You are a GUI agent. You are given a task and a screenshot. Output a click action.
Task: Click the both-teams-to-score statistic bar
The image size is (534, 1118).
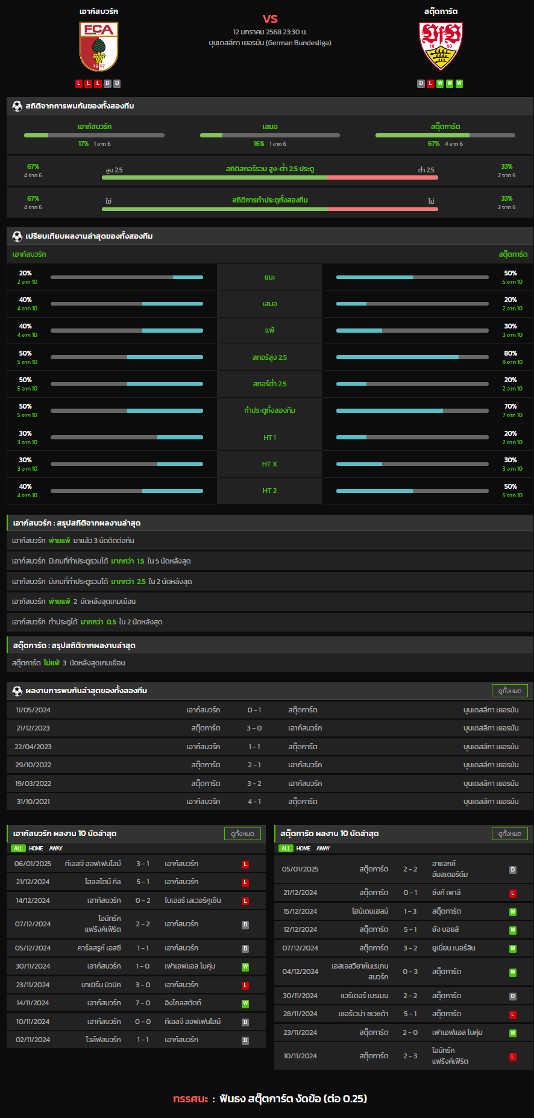270,209
